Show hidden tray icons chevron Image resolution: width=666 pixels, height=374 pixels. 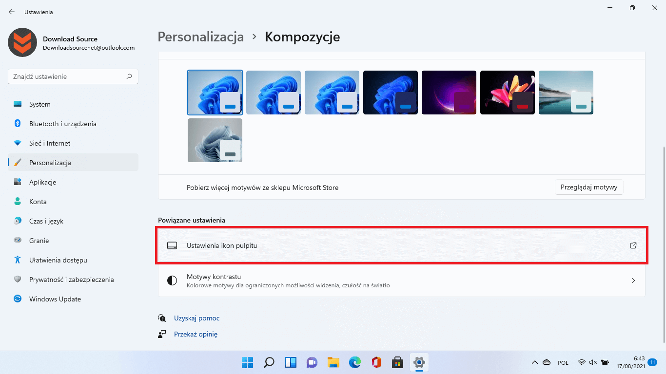point(535,362)
